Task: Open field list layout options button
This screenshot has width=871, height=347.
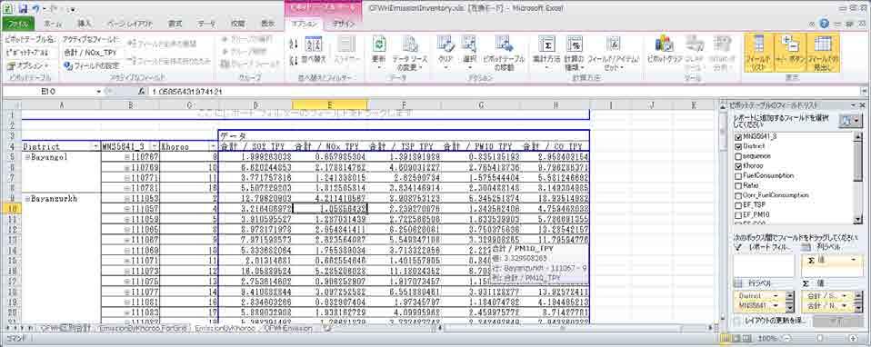Action: coord(850,122)
